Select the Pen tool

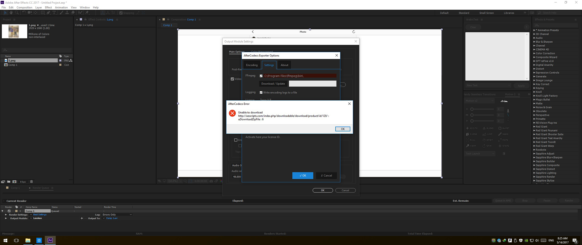click(x=48, y=13)
